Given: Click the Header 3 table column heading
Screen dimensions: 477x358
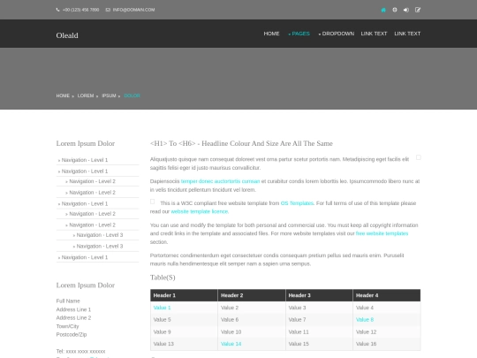Looking at the screenshot, I should 319,295.
